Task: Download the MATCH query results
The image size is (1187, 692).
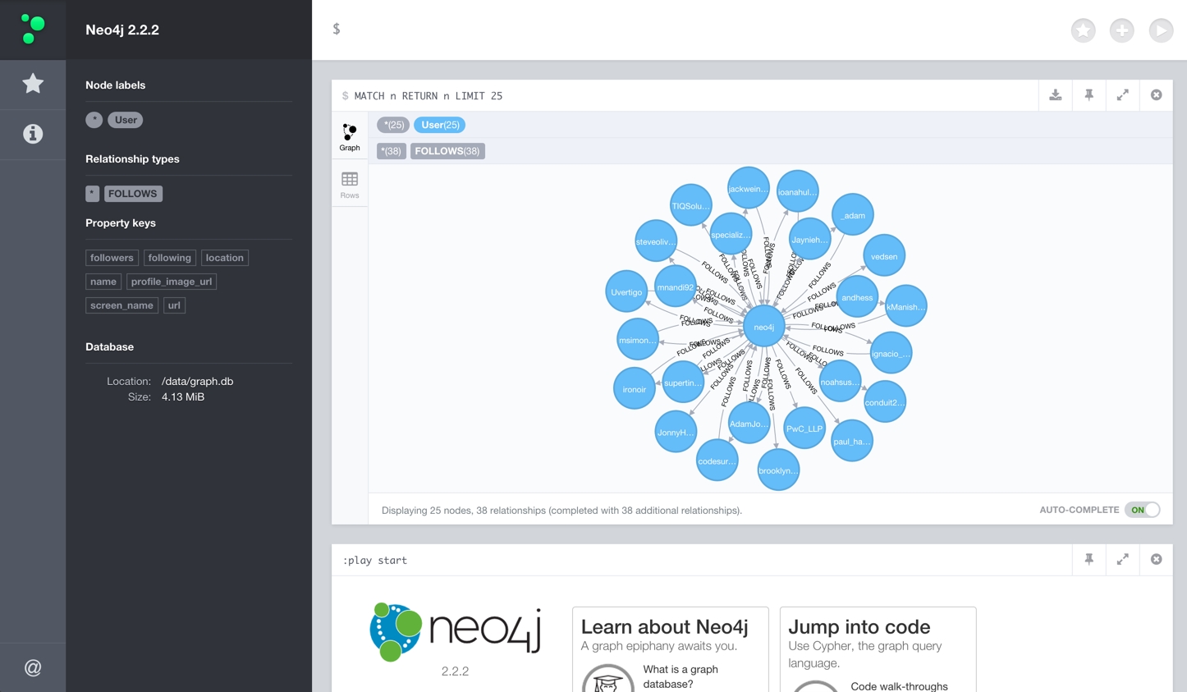Action: coord(1056,95)
